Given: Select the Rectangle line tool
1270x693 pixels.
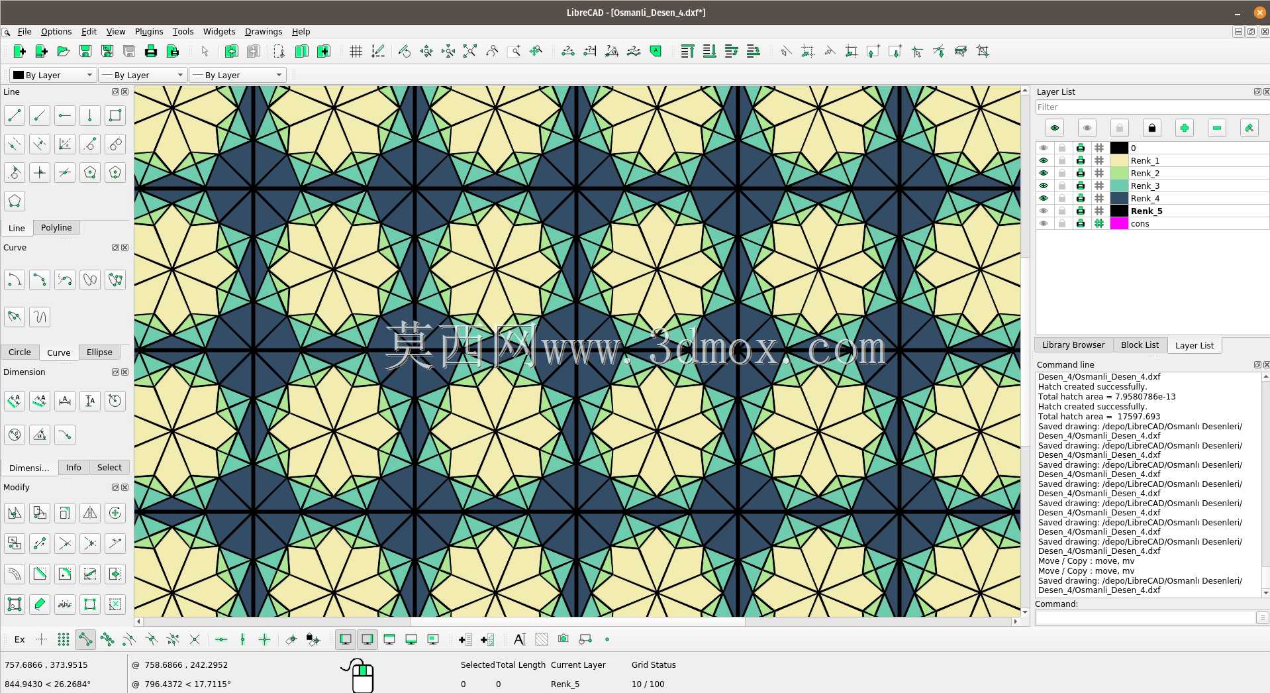Looking at the screenshot, I should pyautogui.click(x=115, y=115).
